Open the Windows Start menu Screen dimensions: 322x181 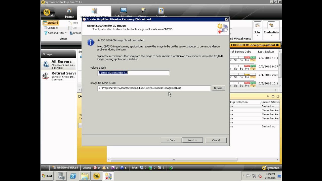point(47,176)
